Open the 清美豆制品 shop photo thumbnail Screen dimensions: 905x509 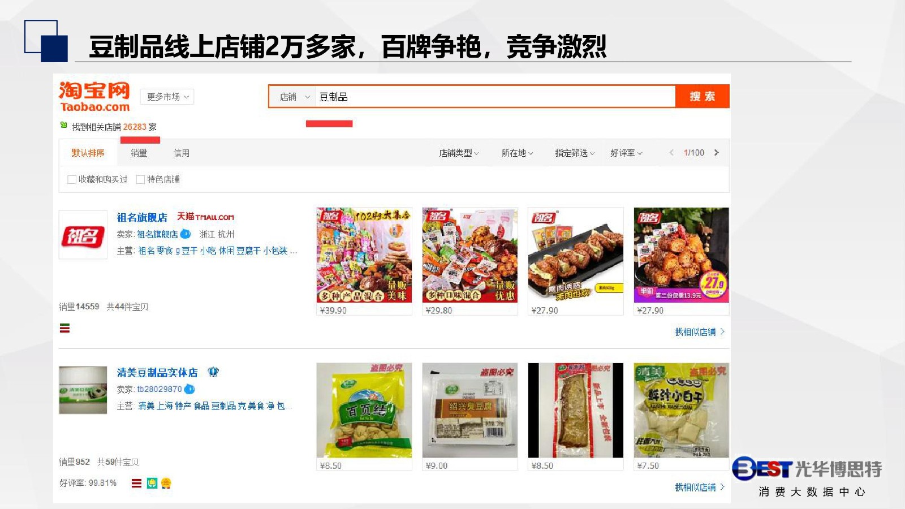pyautogui.click(x=83, y=390)
